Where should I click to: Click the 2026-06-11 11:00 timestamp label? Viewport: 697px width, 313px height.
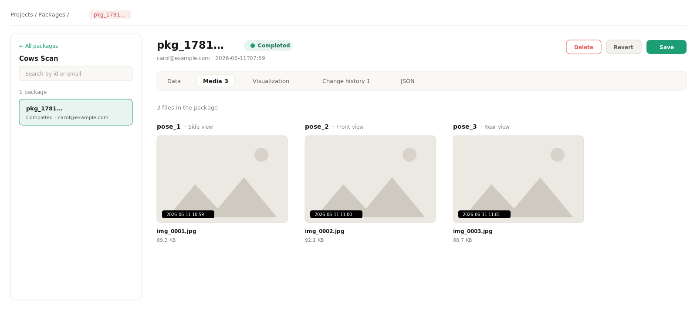pyautogui.click(x=336, y=214)
